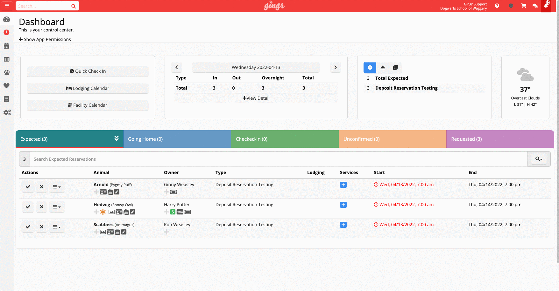The height and width of the screenshot is (291, 559).
Task: Switch to the Checked-In (0) tab
Action: (x=285, y=139)
